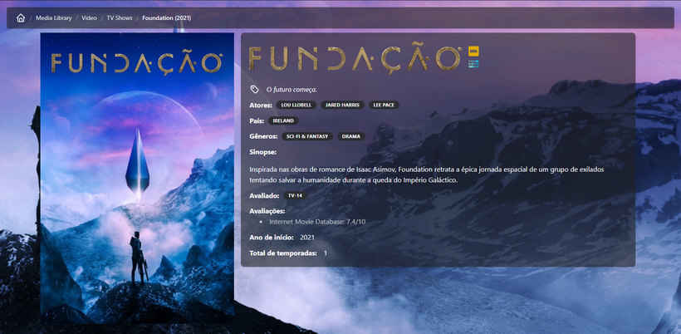Screen dimensions: 681x334
Task: Click the large Fundação title logo
Action: click(355, 59)
